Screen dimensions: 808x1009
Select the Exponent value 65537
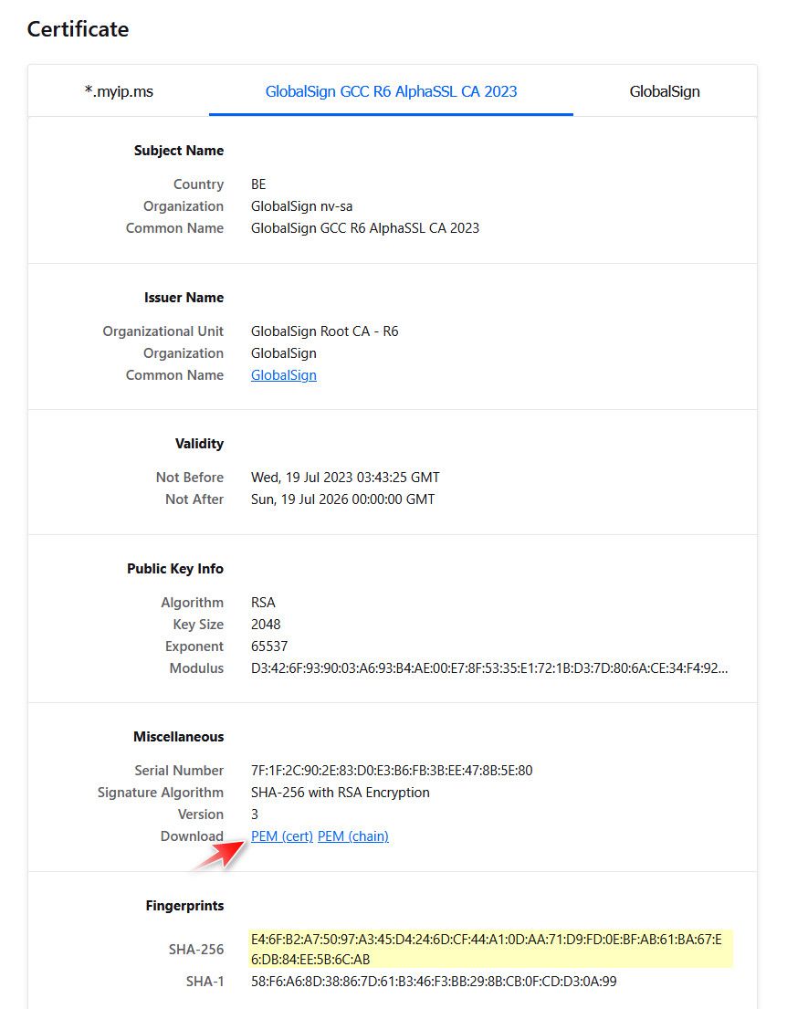(269, 646)
